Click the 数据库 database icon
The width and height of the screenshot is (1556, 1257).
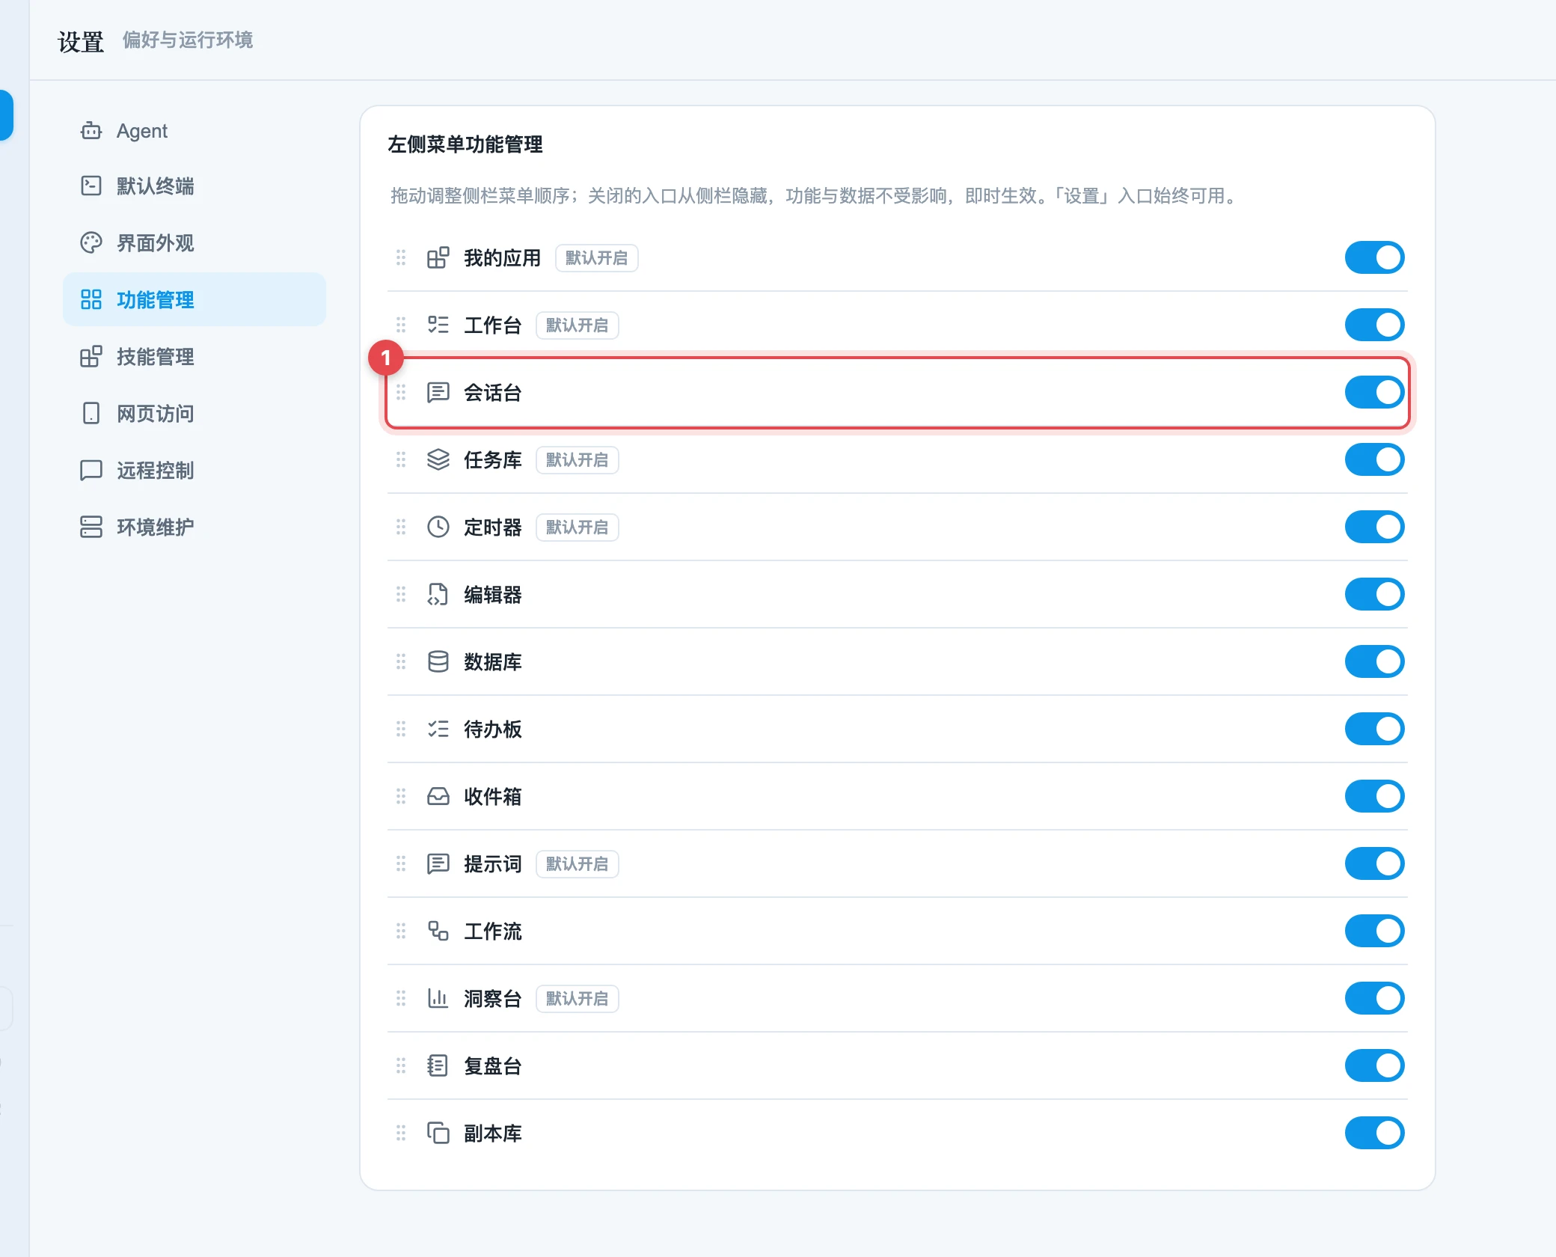pos(438,662)
